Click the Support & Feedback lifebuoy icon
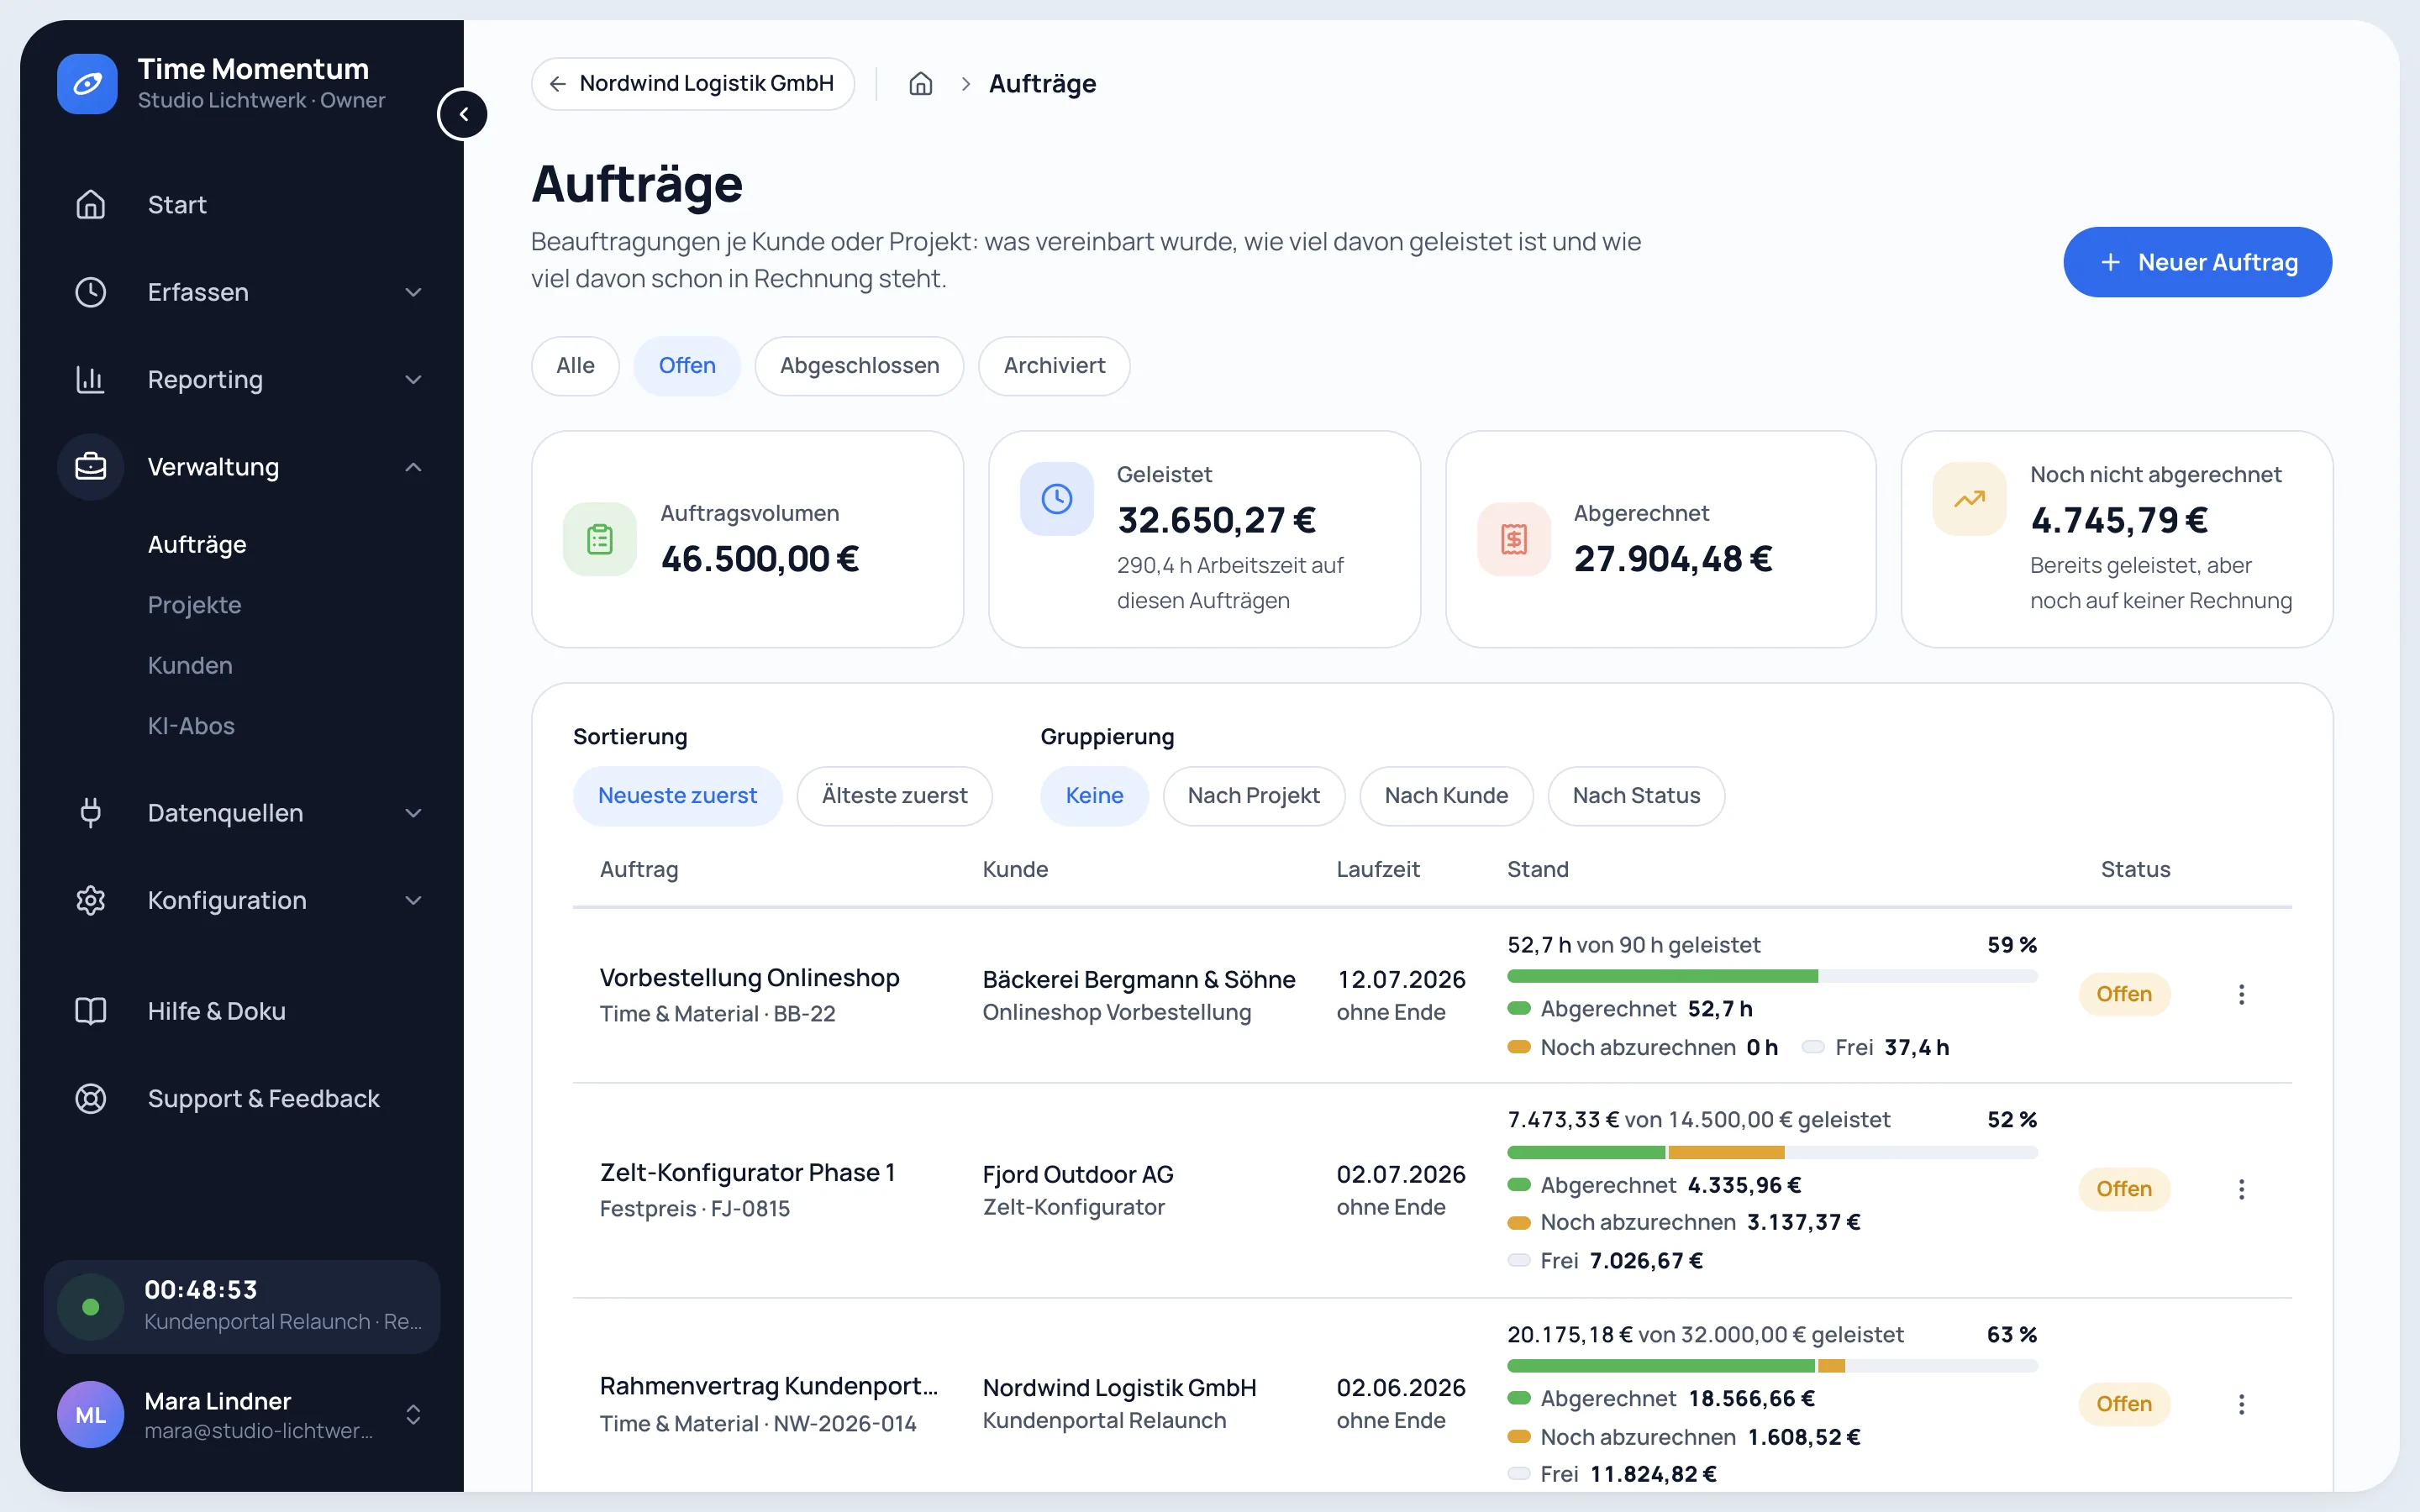 pyautogui.click(x=91, y=1098)
